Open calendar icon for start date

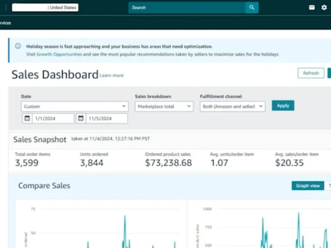pyautogui.click(x=27, y=118)
